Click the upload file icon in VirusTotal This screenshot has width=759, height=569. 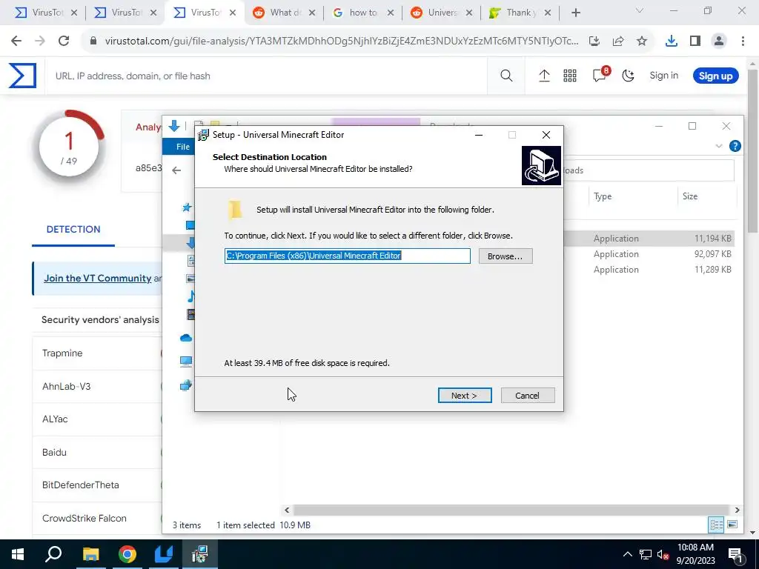tap(544, 76)
